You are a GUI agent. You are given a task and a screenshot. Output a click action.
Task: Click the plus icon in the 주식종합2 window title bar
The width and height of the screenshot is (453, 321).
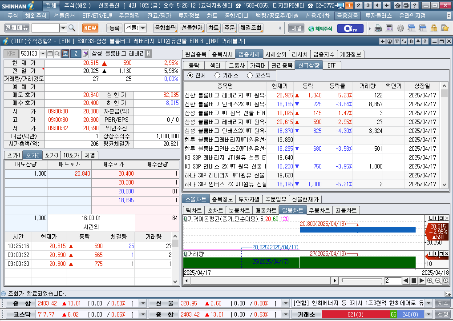382,41
